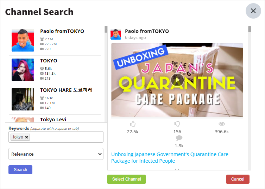This screenshot has width=265, height=189.
Task: Click the channel results list scrollbar
Action: pyautogui.click(x=106, y=74)
